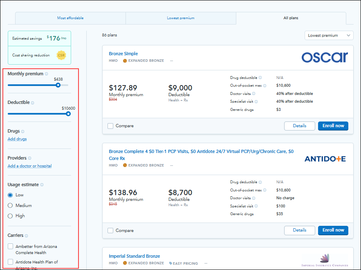Click the Add drugs link
The height and width of the screenshot is (270, 361).
point(17,139)
